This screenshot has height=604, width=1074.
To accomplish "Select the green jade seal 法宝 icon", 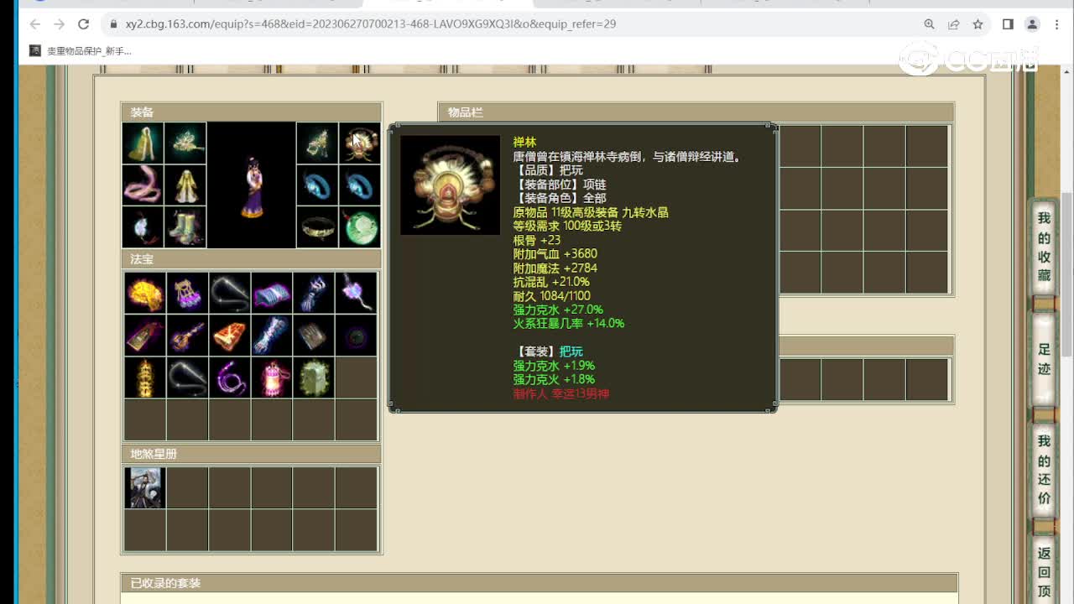I will (314, 377).
